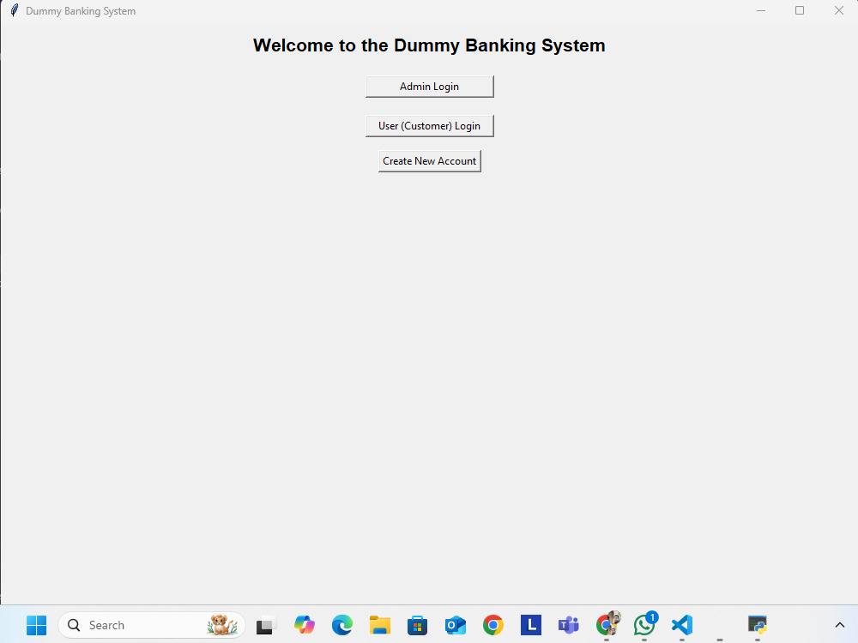Close the Dummy Banking System window
The width and height of the screenshot is (858, 643).
click(839, 10)
